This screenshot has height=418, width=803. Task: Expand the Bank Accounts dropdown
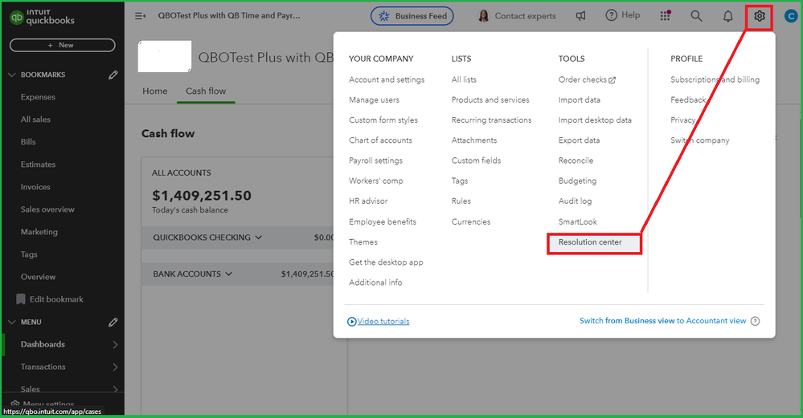229,274
